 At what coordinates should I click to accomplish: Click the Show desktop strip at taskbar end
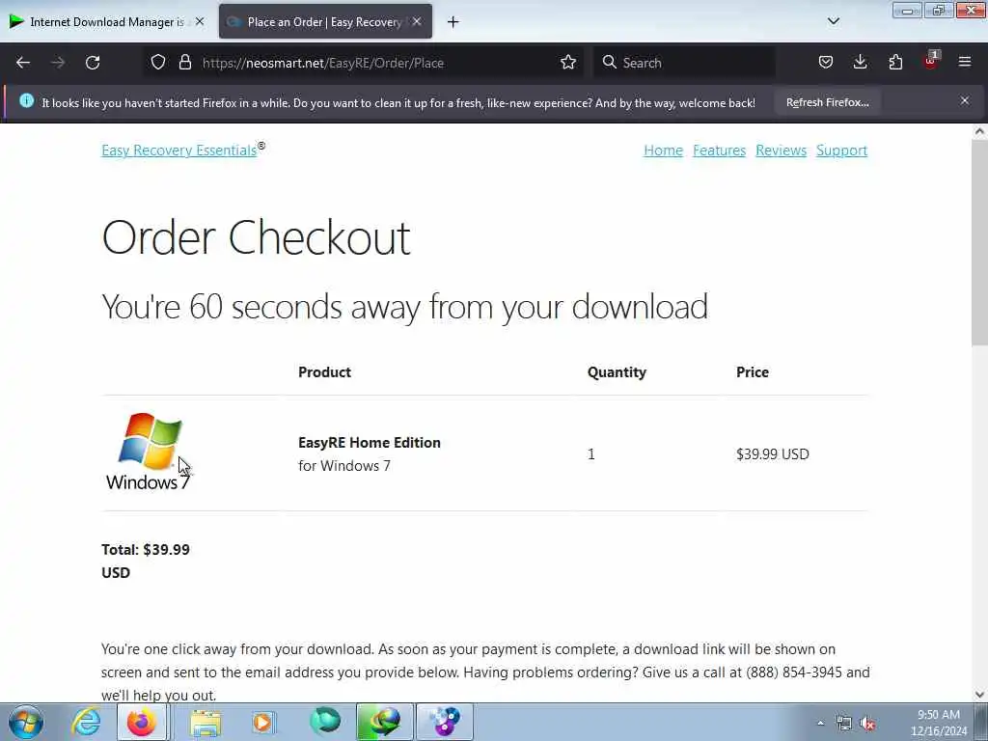pyautogui.click(x=981, y=722)
